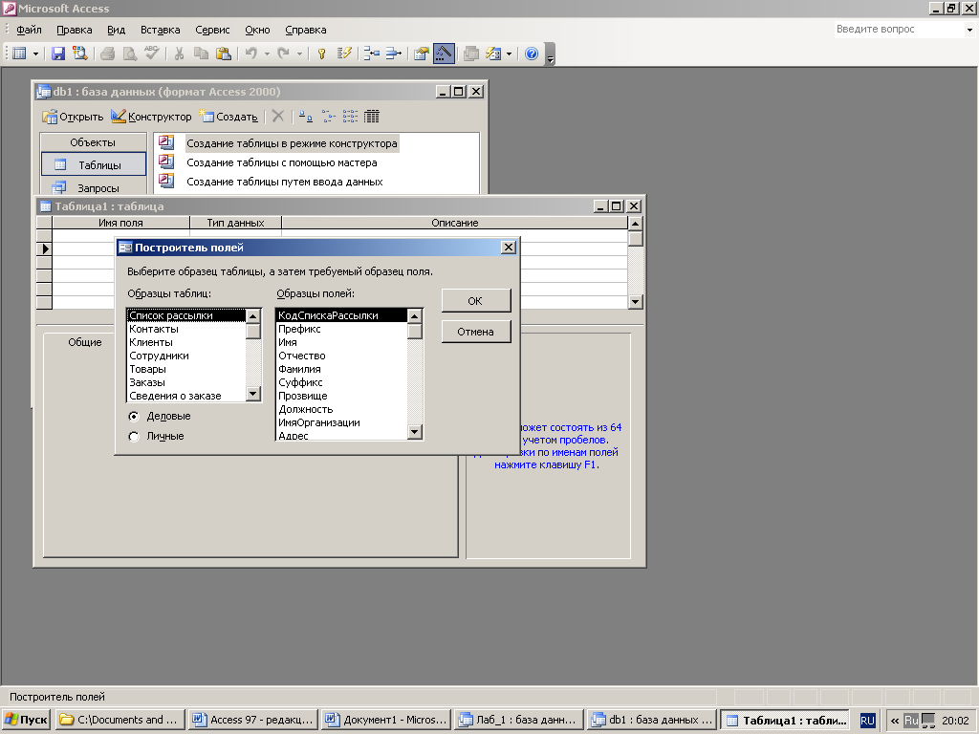Toggle the Build (field builder) wand icon
Image resolution: width=979 pixels, height=734 pixels.
(444, 54)
